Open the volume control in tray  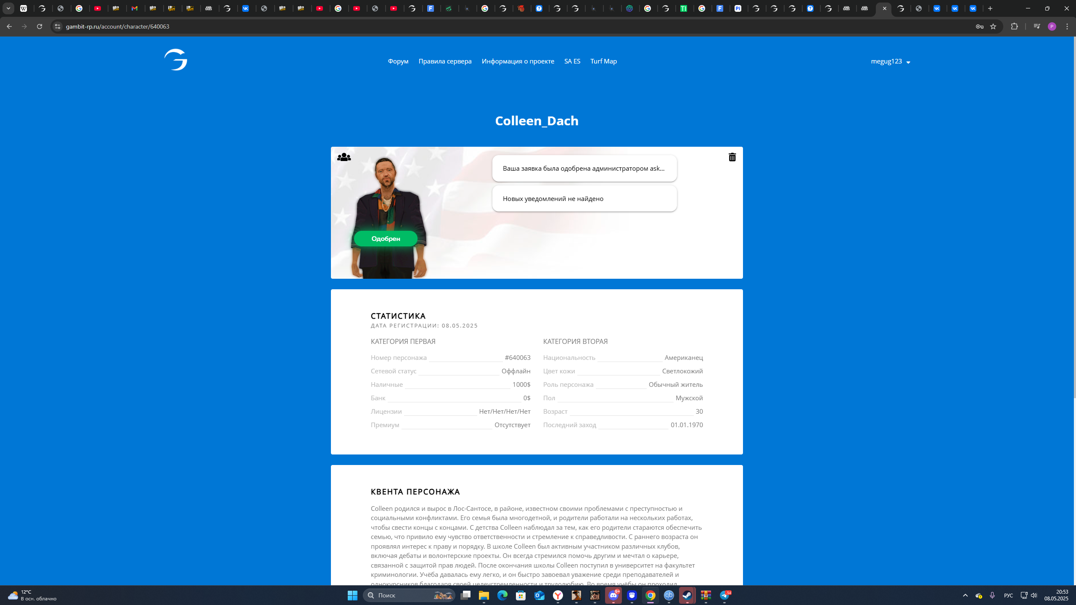1034,595
